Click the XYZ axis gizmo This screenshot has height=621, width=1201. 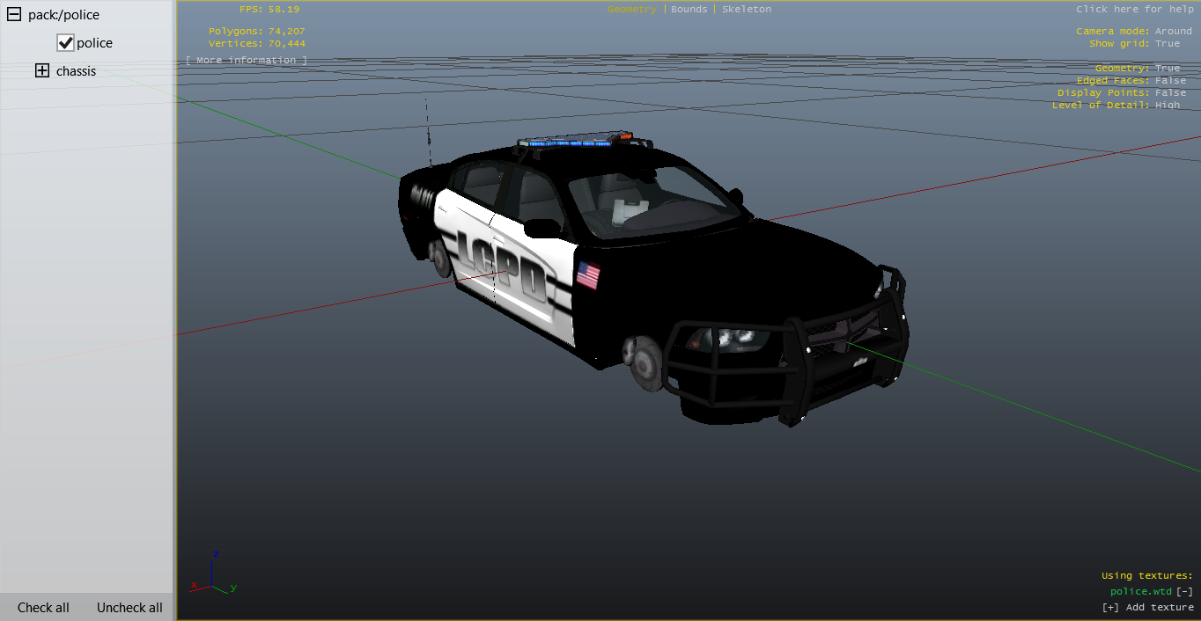pos(213,575)
